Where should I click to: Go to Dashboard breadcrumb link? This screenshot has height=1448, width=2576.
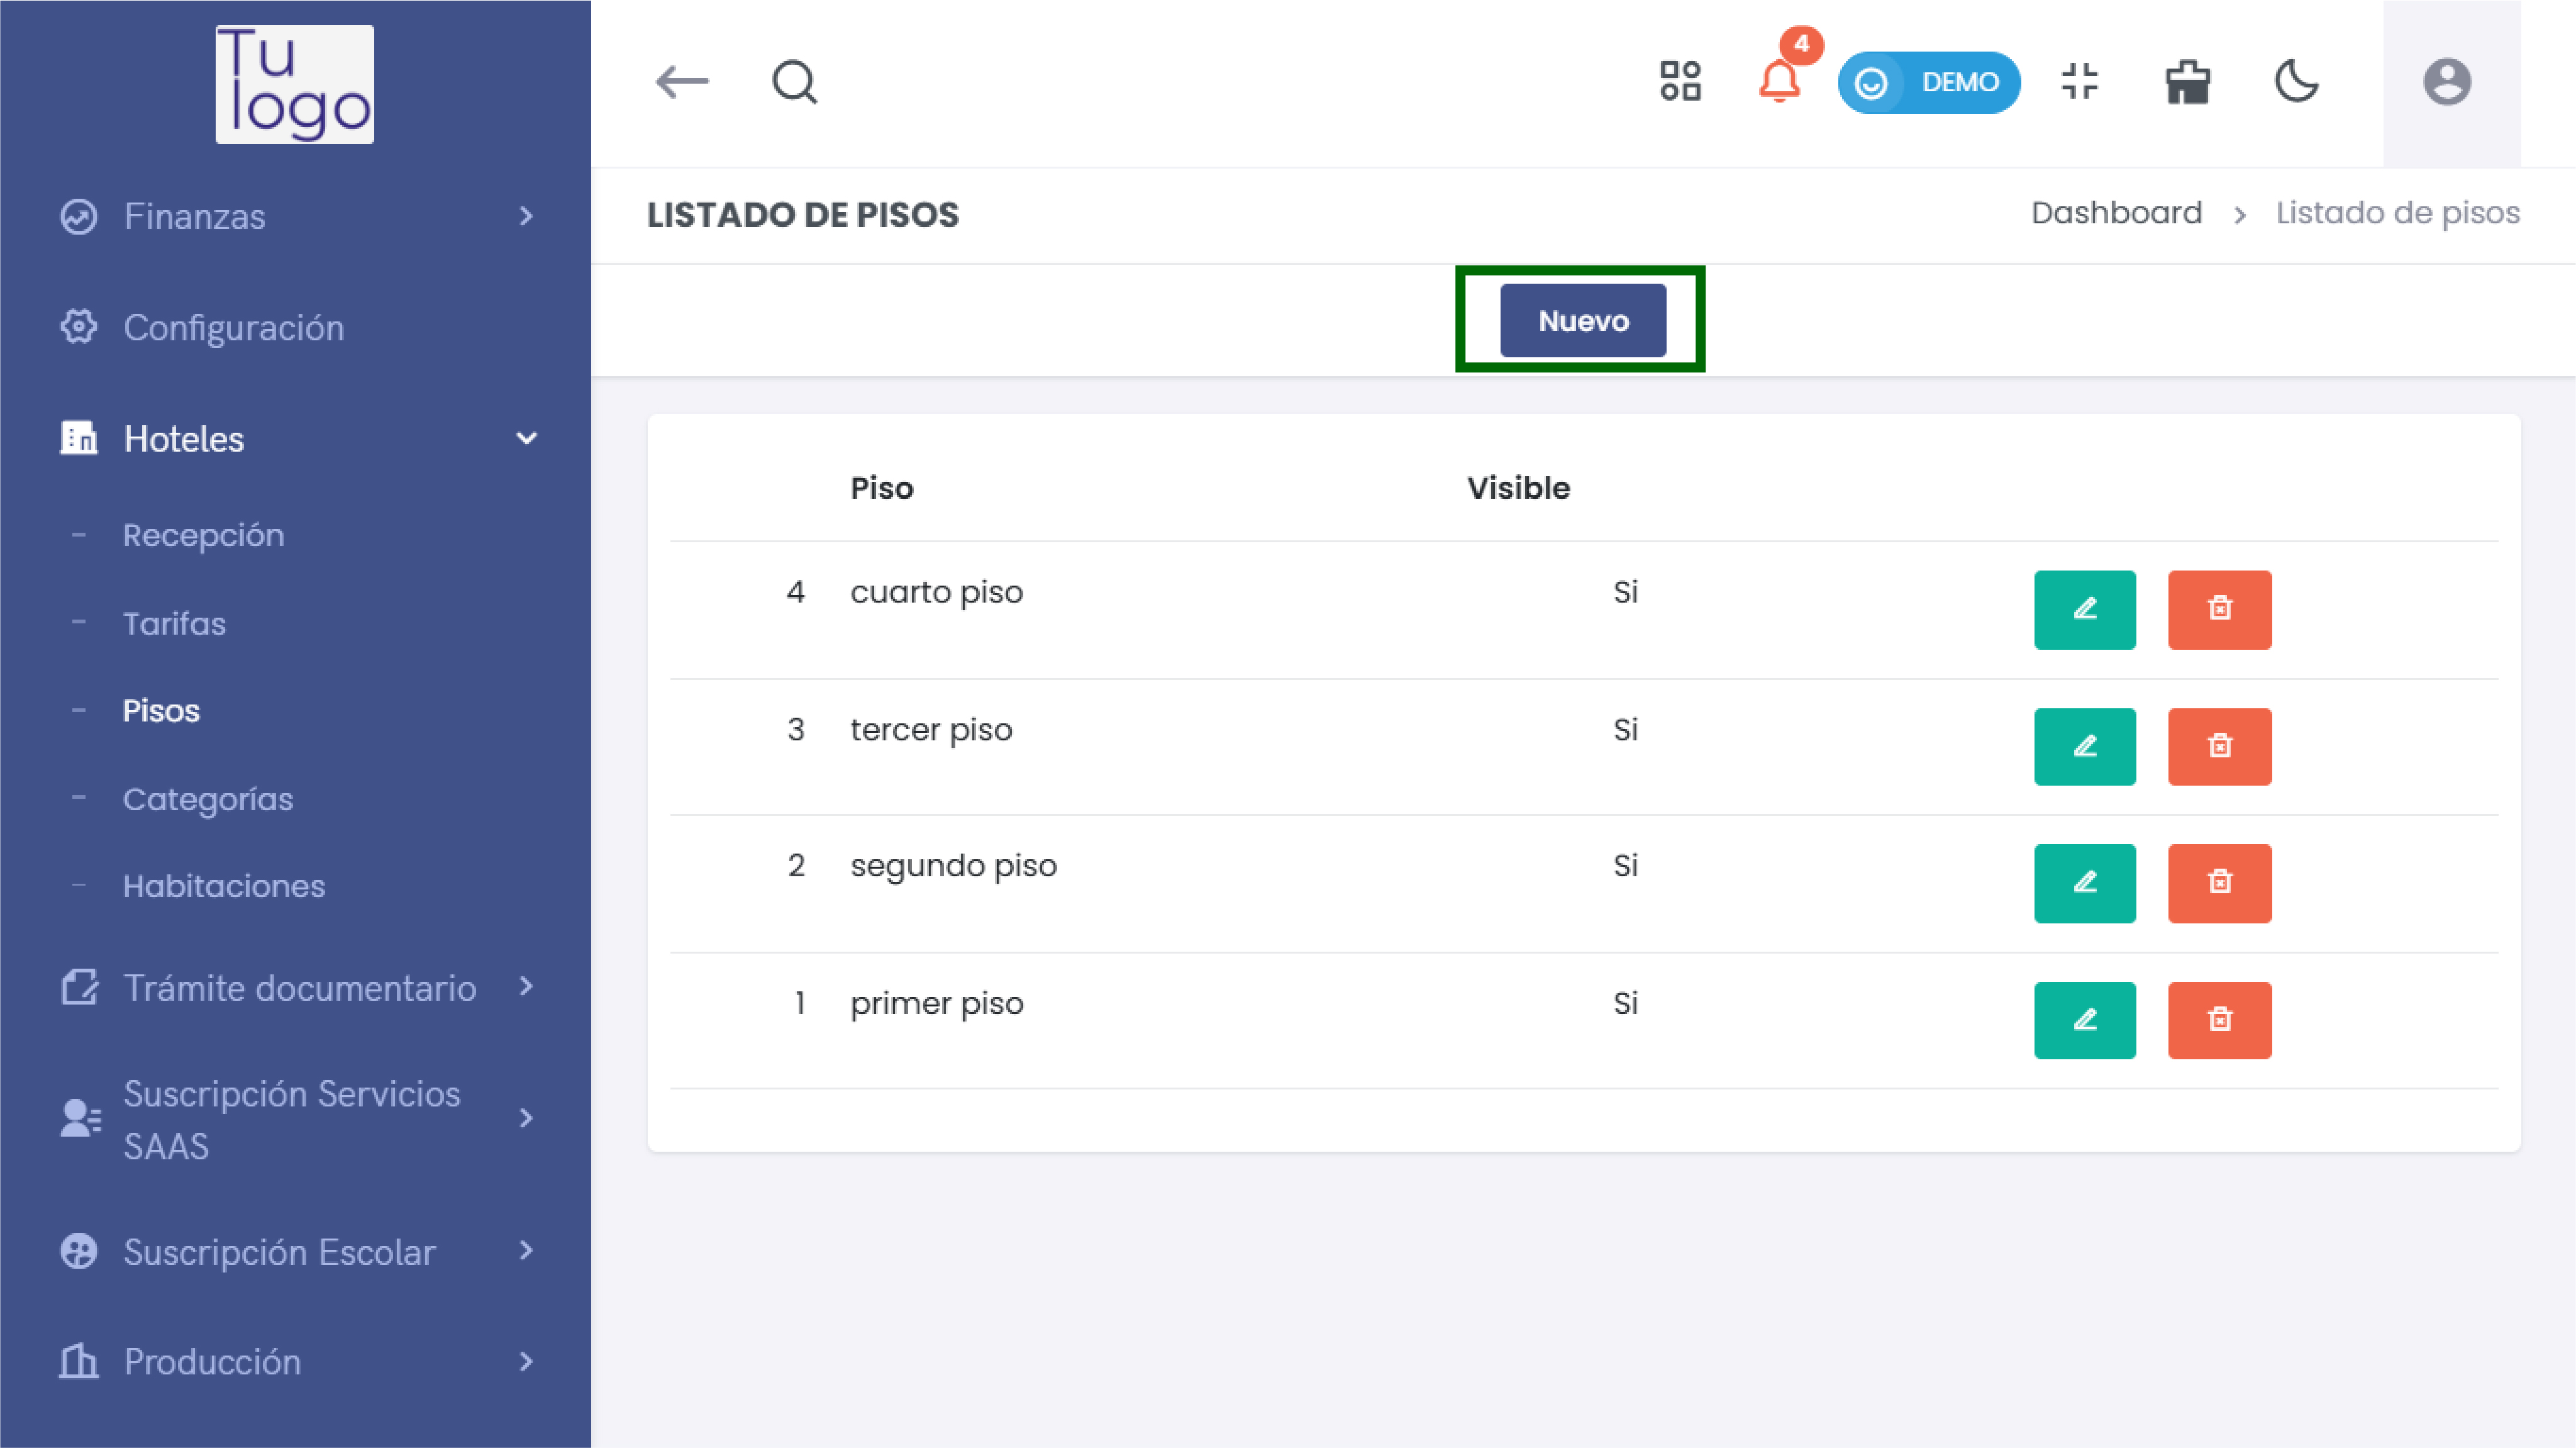tap(2116, 213)
